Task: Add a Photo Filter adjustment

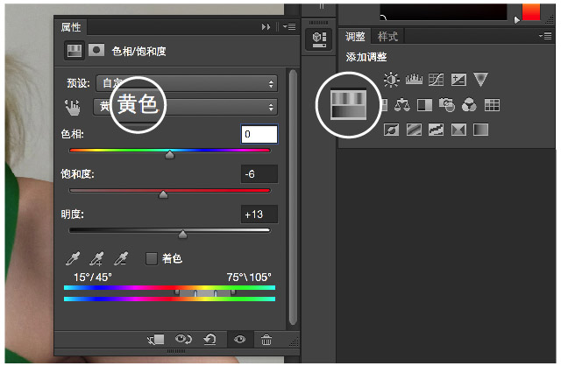Action: pyautogui.click(x=447, y=105)
